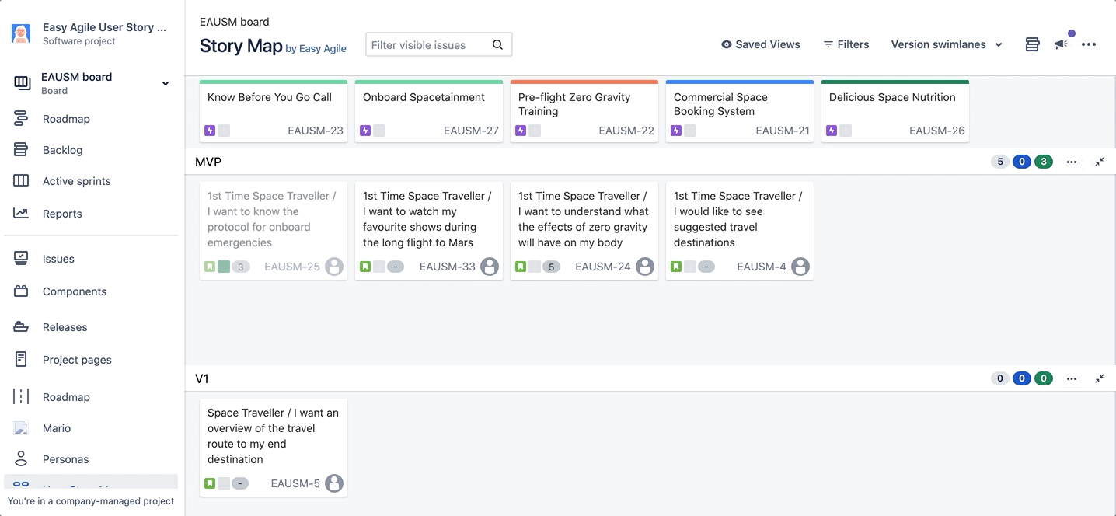This screenshot has height=516, width=1116.
Task: Go to Backlog in the sidebar
Action: pos(62,150)
